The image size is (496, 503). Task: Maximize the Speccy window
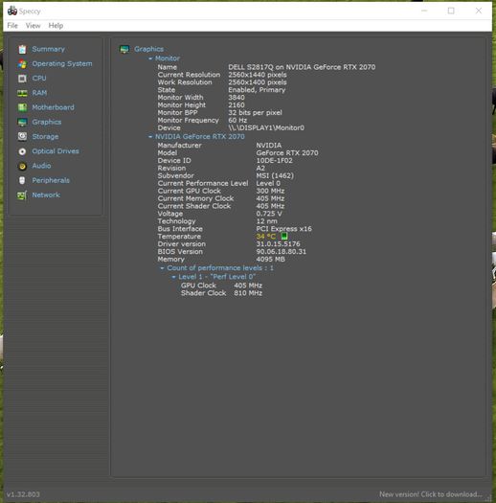point(451,11)
